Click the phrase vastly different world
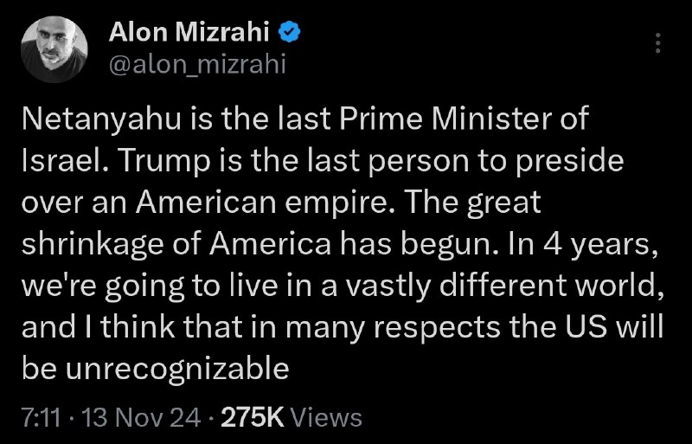 (503, 286)
